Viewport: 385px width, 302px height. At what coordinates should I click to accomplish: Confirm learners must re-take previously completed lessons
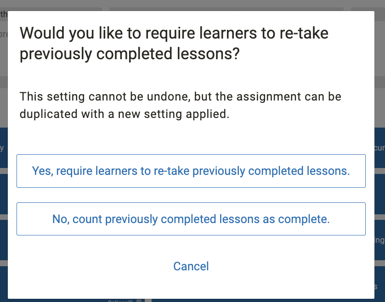pyautogui.click(x=191, y=171)
